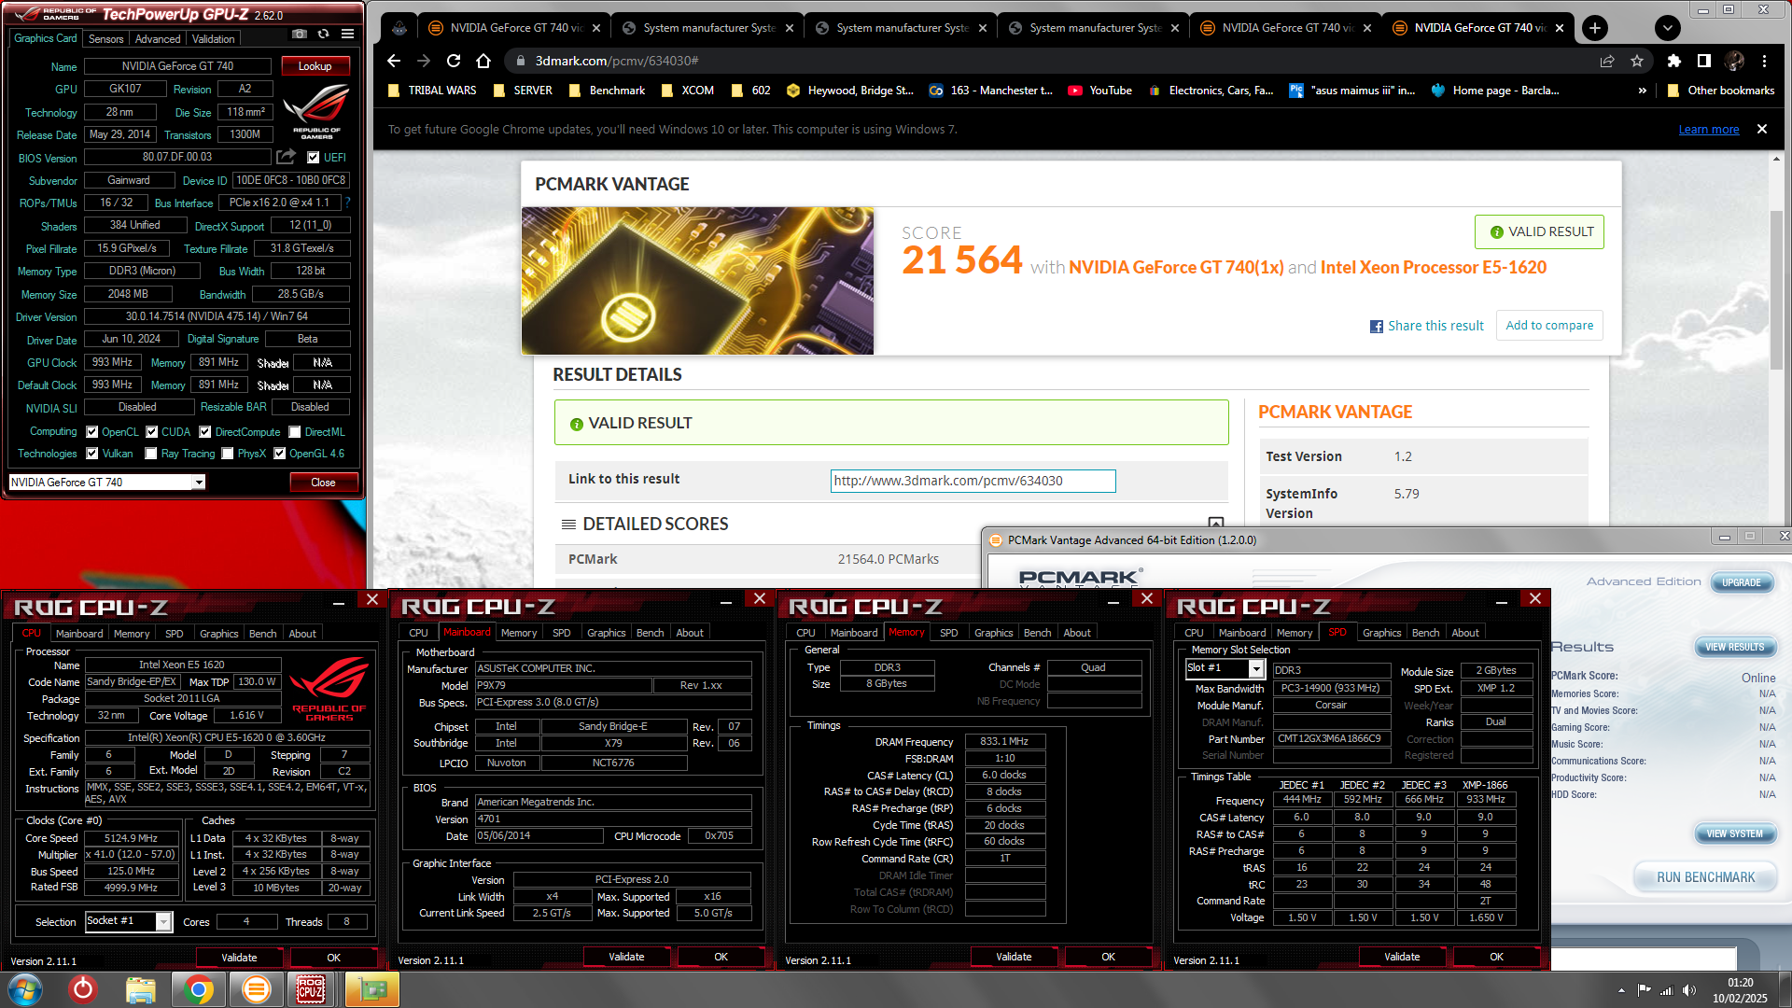Open Graphics tab in the CPU-Z Mainboard window
Screen dimensions: 1792x1008
point(606,633)
